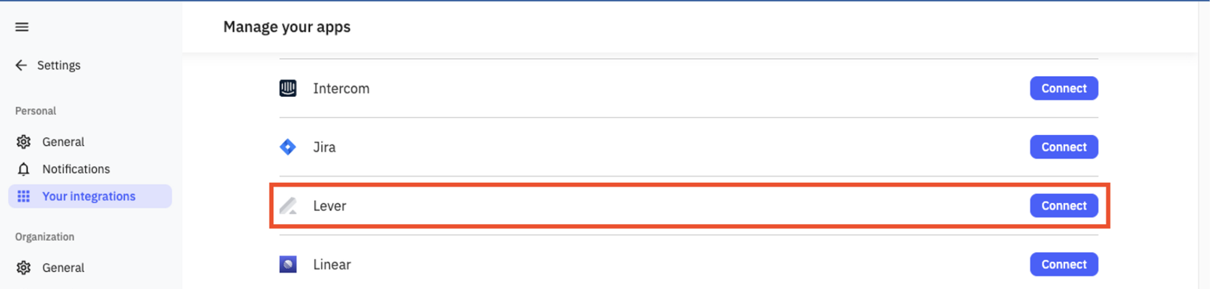Image resolution: width=1211 pixels, height=289 pixels.
Task: Select Your integrations in sidebar
Action: [89, 196]
